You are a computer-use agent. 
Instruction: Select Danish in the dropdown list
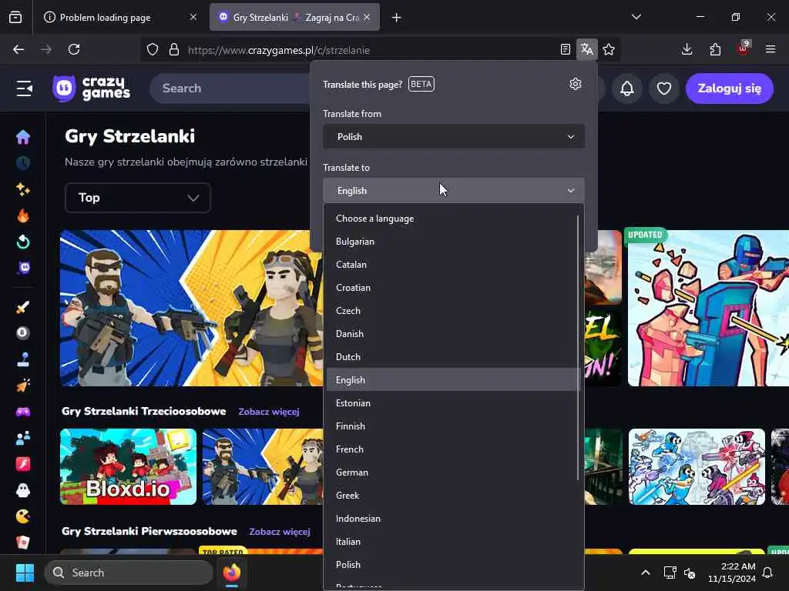[x=452, y=334]
